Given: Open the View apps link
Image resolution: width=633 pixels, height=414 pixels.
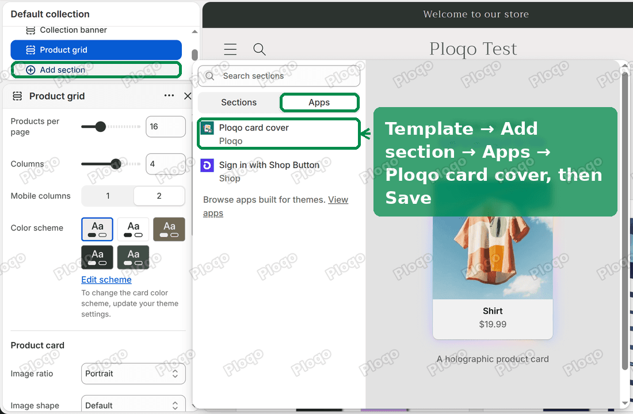Looking at the screenshot, I should coord(275,206).
